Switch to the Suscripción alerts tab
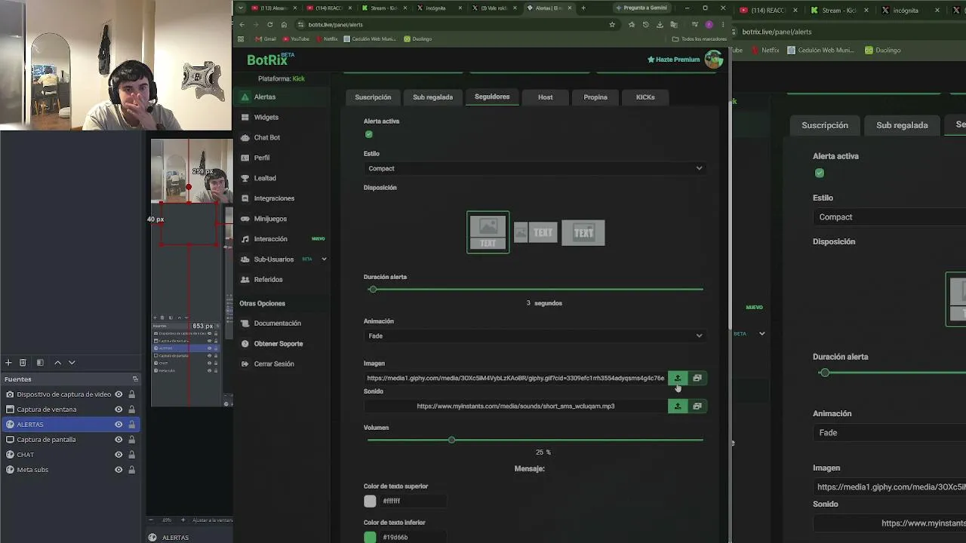966x543 pixels. coord(373,97)
